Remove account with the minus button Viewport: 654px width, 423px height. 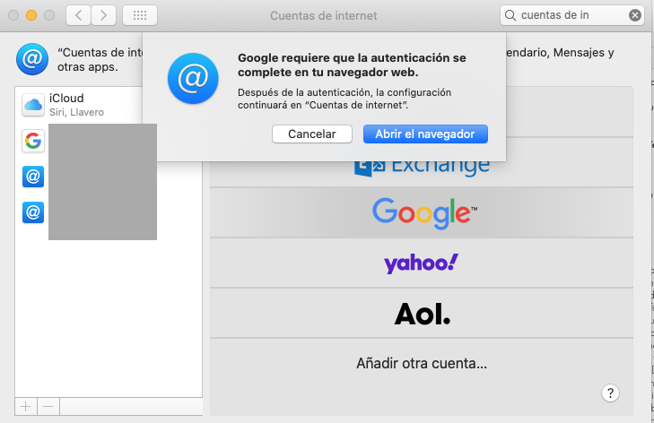tap(48, 406)
